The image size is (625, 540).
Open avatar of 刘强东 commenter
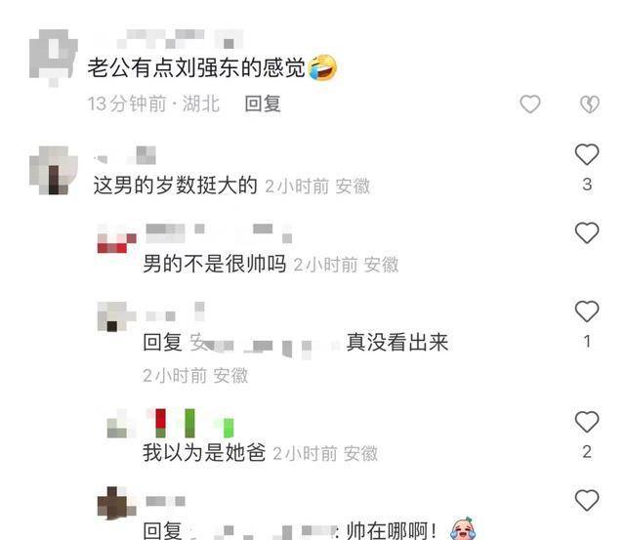click(54, 57)
